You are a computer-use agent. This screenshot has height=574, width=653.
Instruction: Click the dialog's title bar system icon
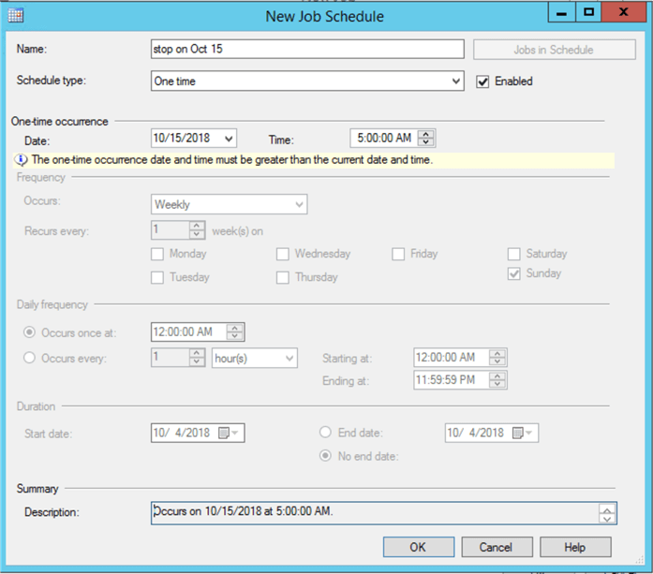coord(16,15)
